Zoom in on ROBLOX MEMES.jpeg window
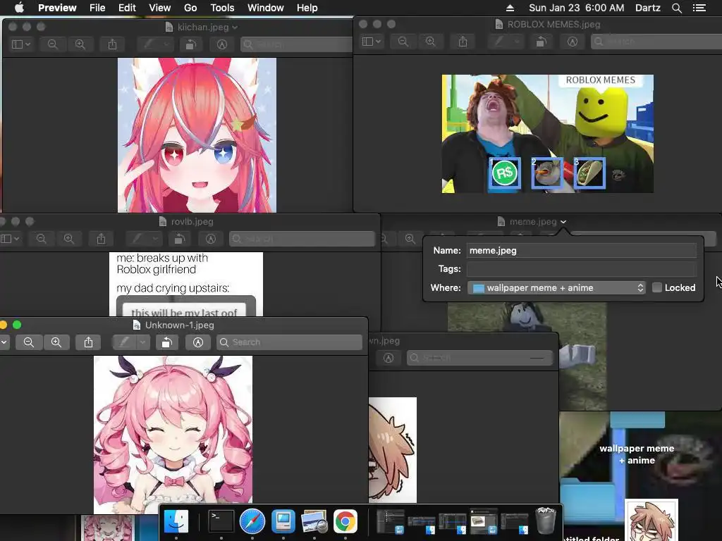This screenshot has width=722, height=541. [x=431, y=42]
